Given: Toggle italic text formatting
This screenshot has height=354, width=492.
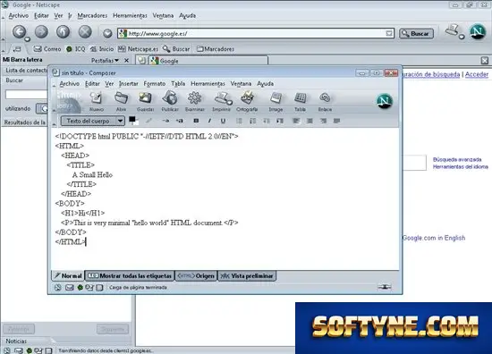Looking at the screenshot, I should coord(209,121).
